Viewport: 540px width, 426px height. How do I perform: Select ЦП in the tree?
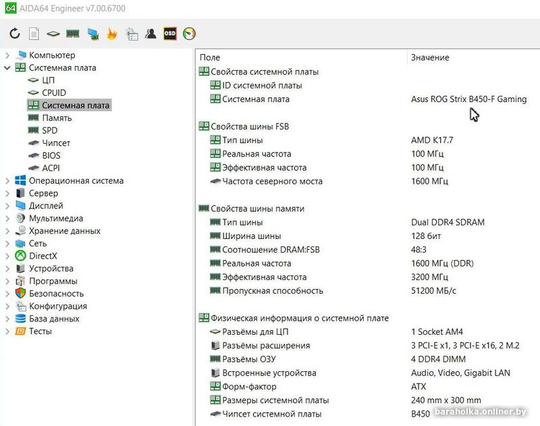click(x=48, y=80)
